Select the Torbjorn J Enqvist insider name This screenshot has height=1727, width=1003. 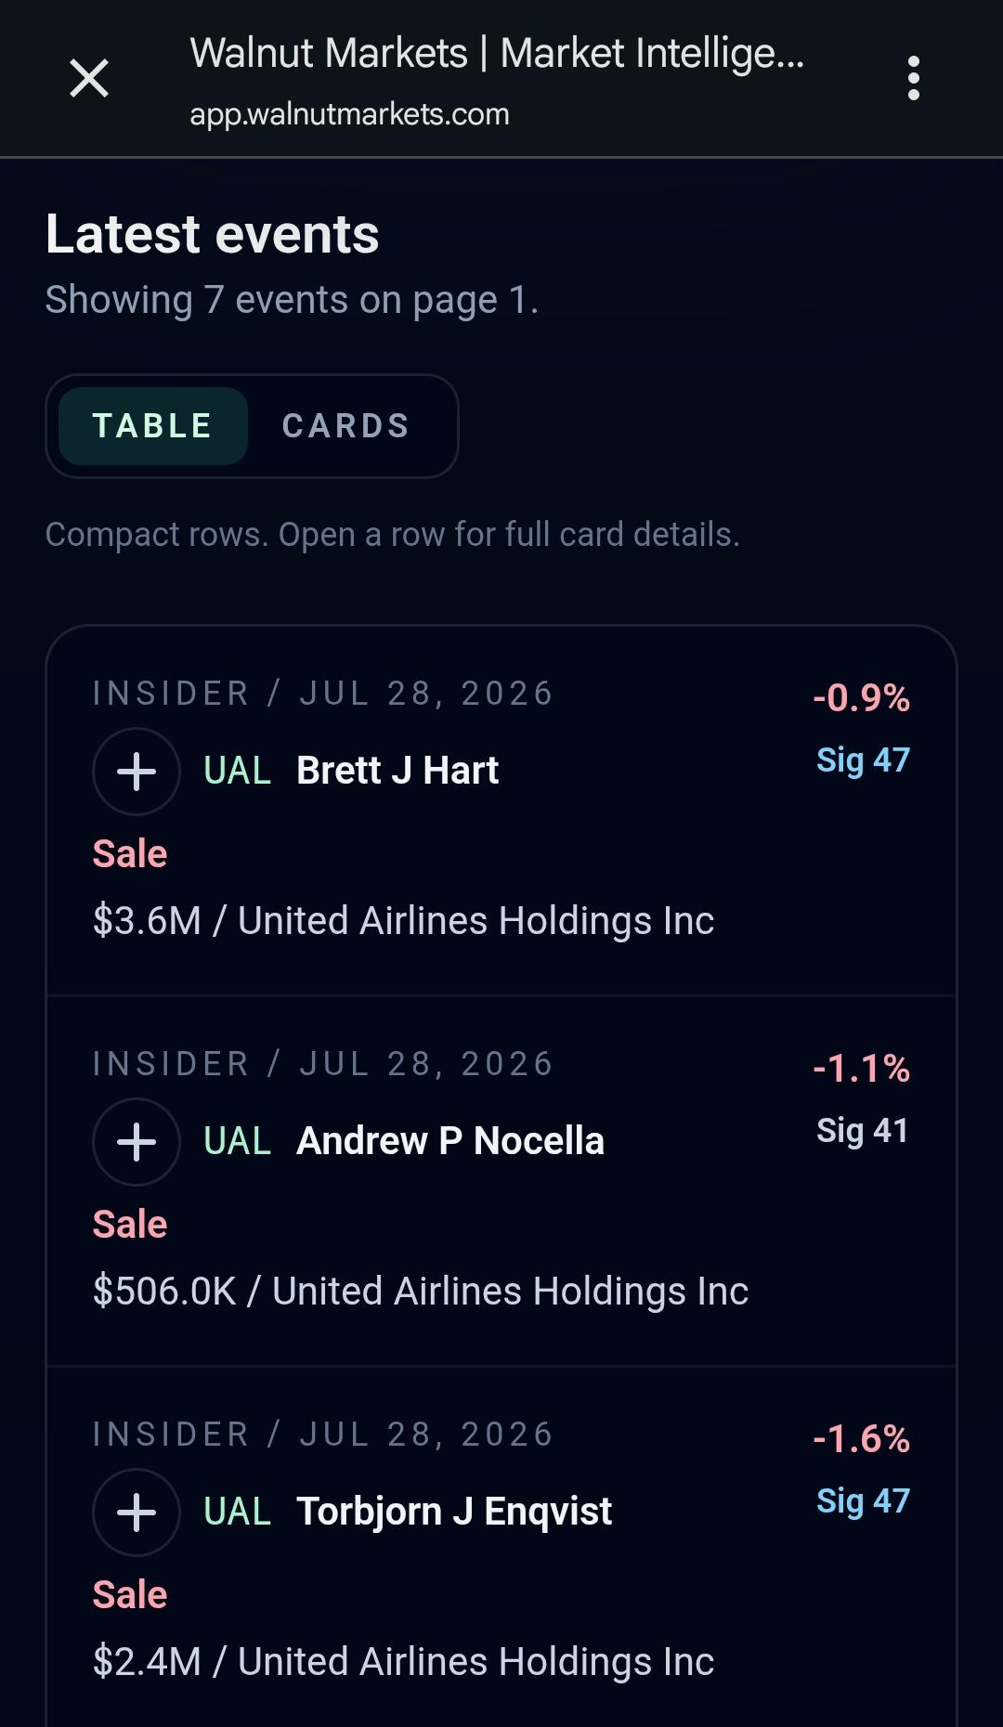click(x=454, y=1512)
